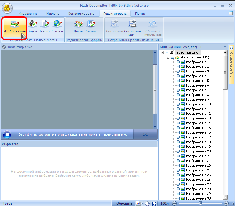The image size is (235, 206).
Task: Select the hand pan tool in status bar
Action: [147, 203]
